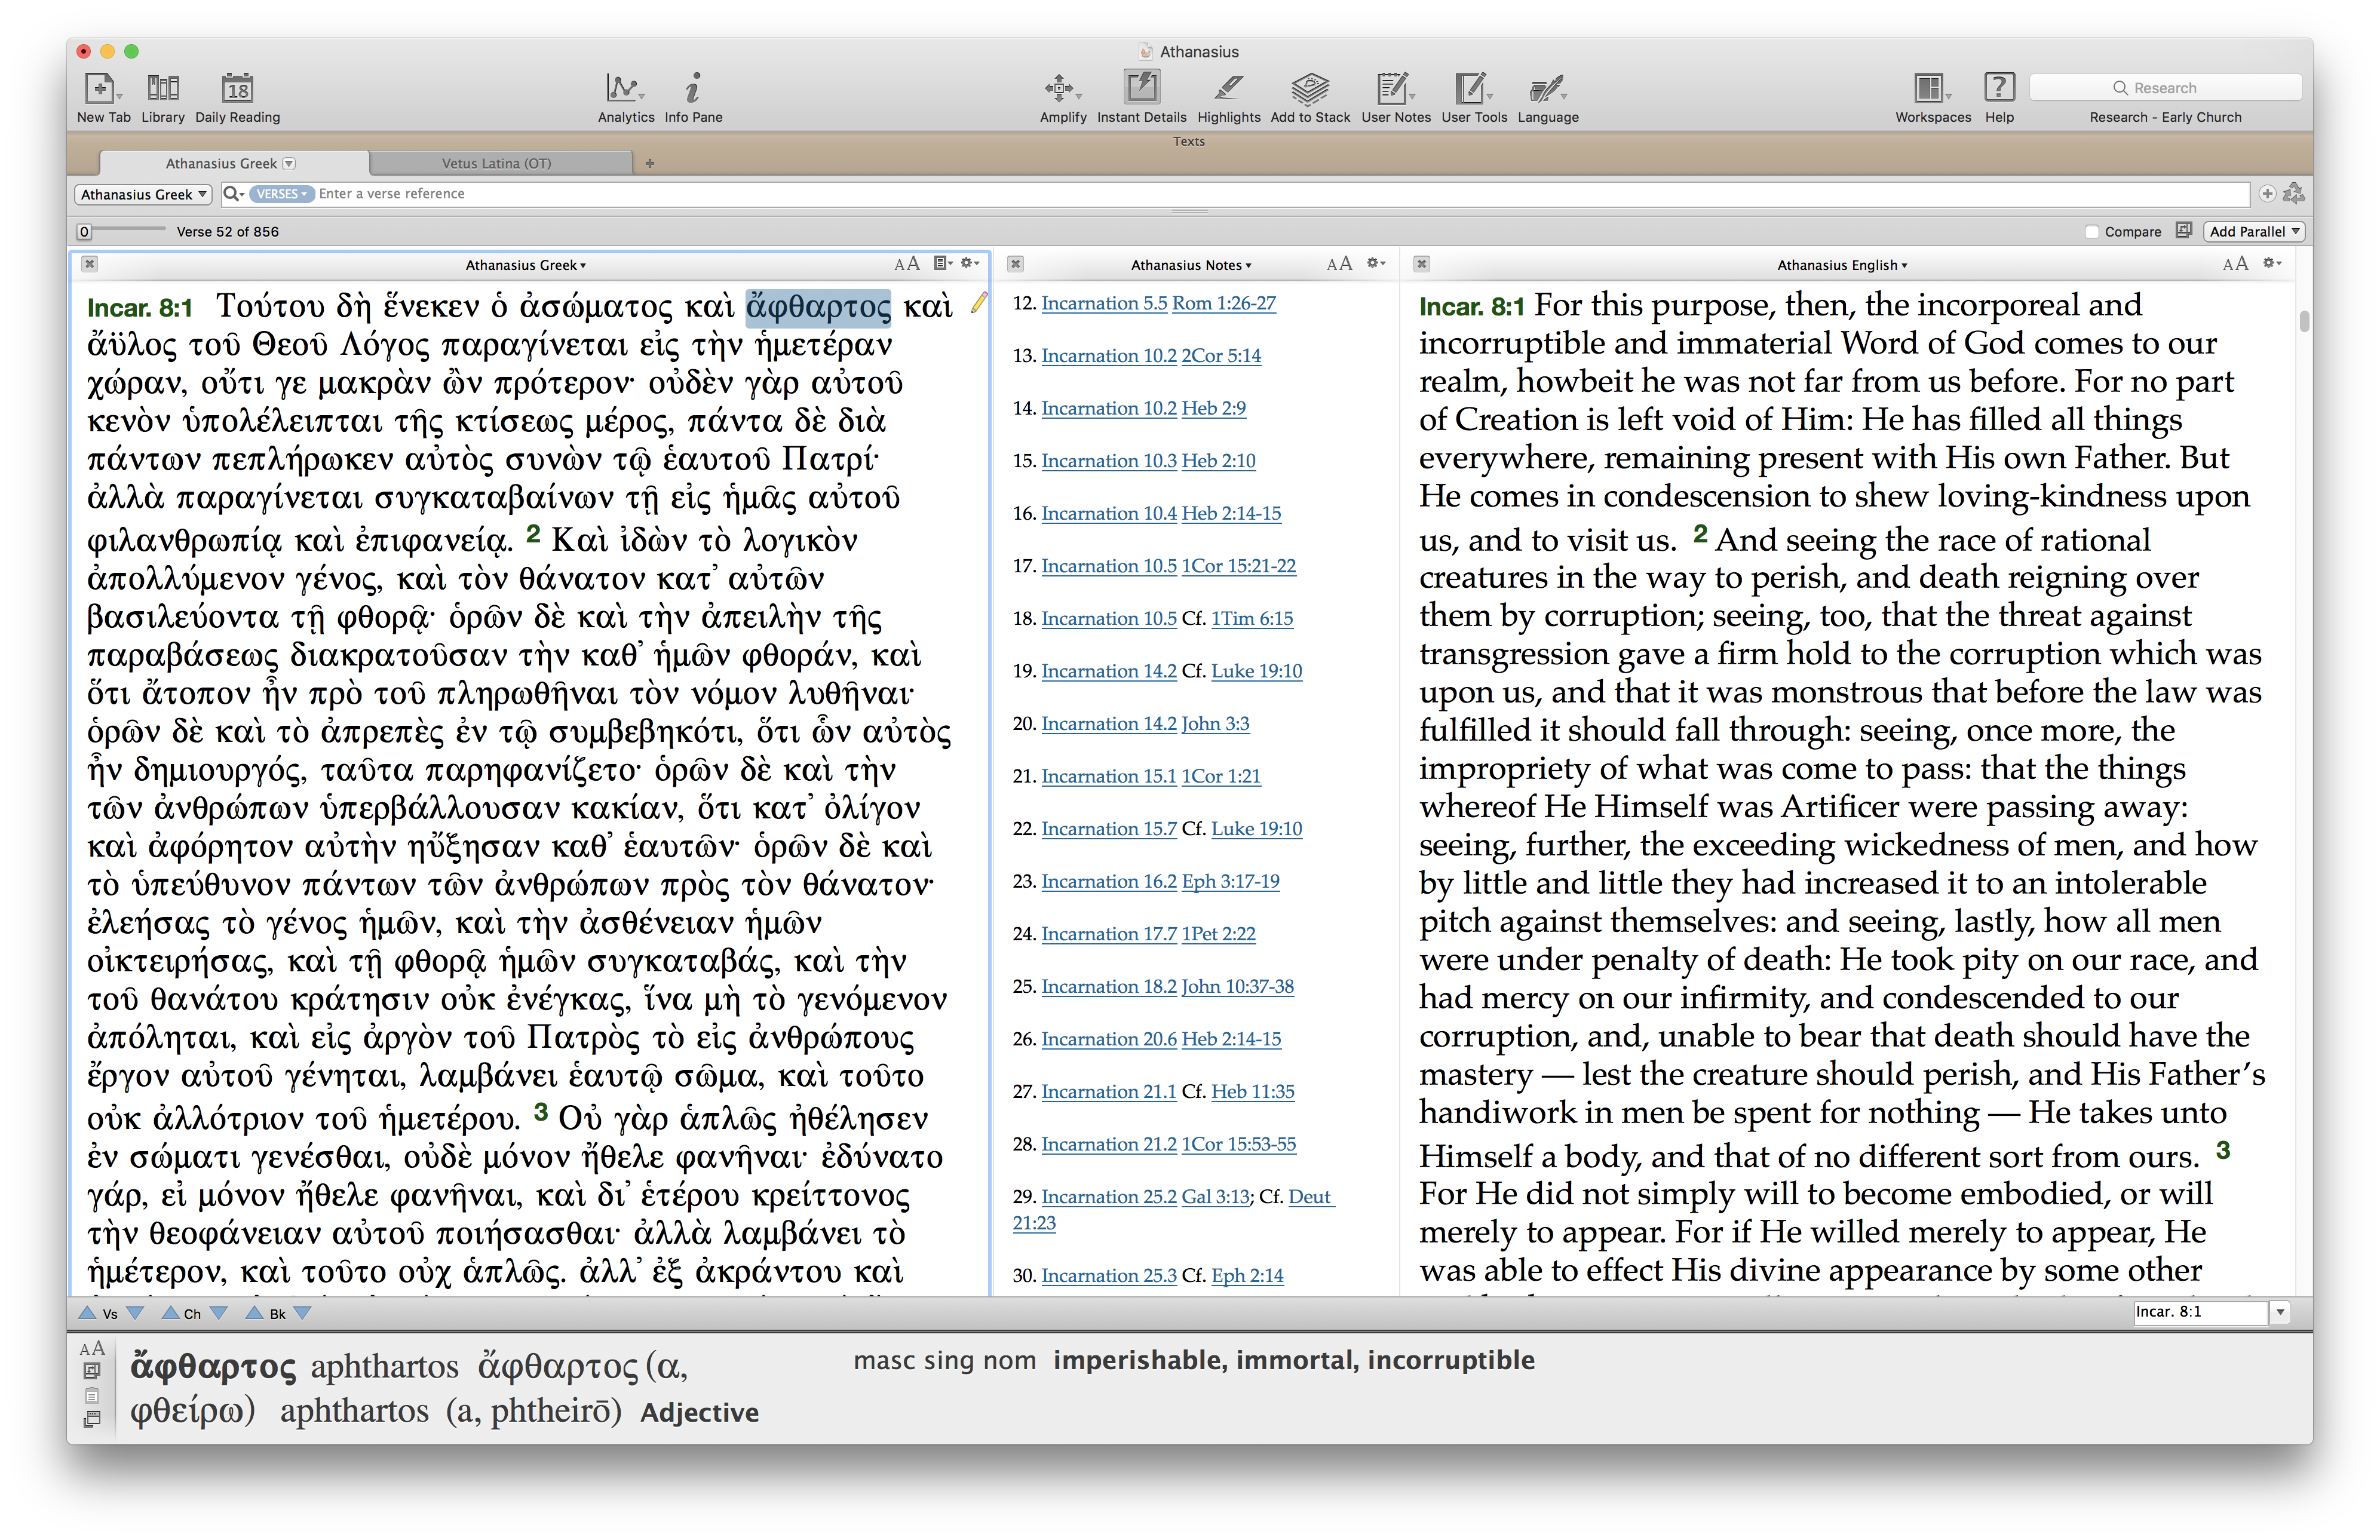Open English pane gear settings
Viewport: 2380px width, 1540px height.
coord(2272,263)
